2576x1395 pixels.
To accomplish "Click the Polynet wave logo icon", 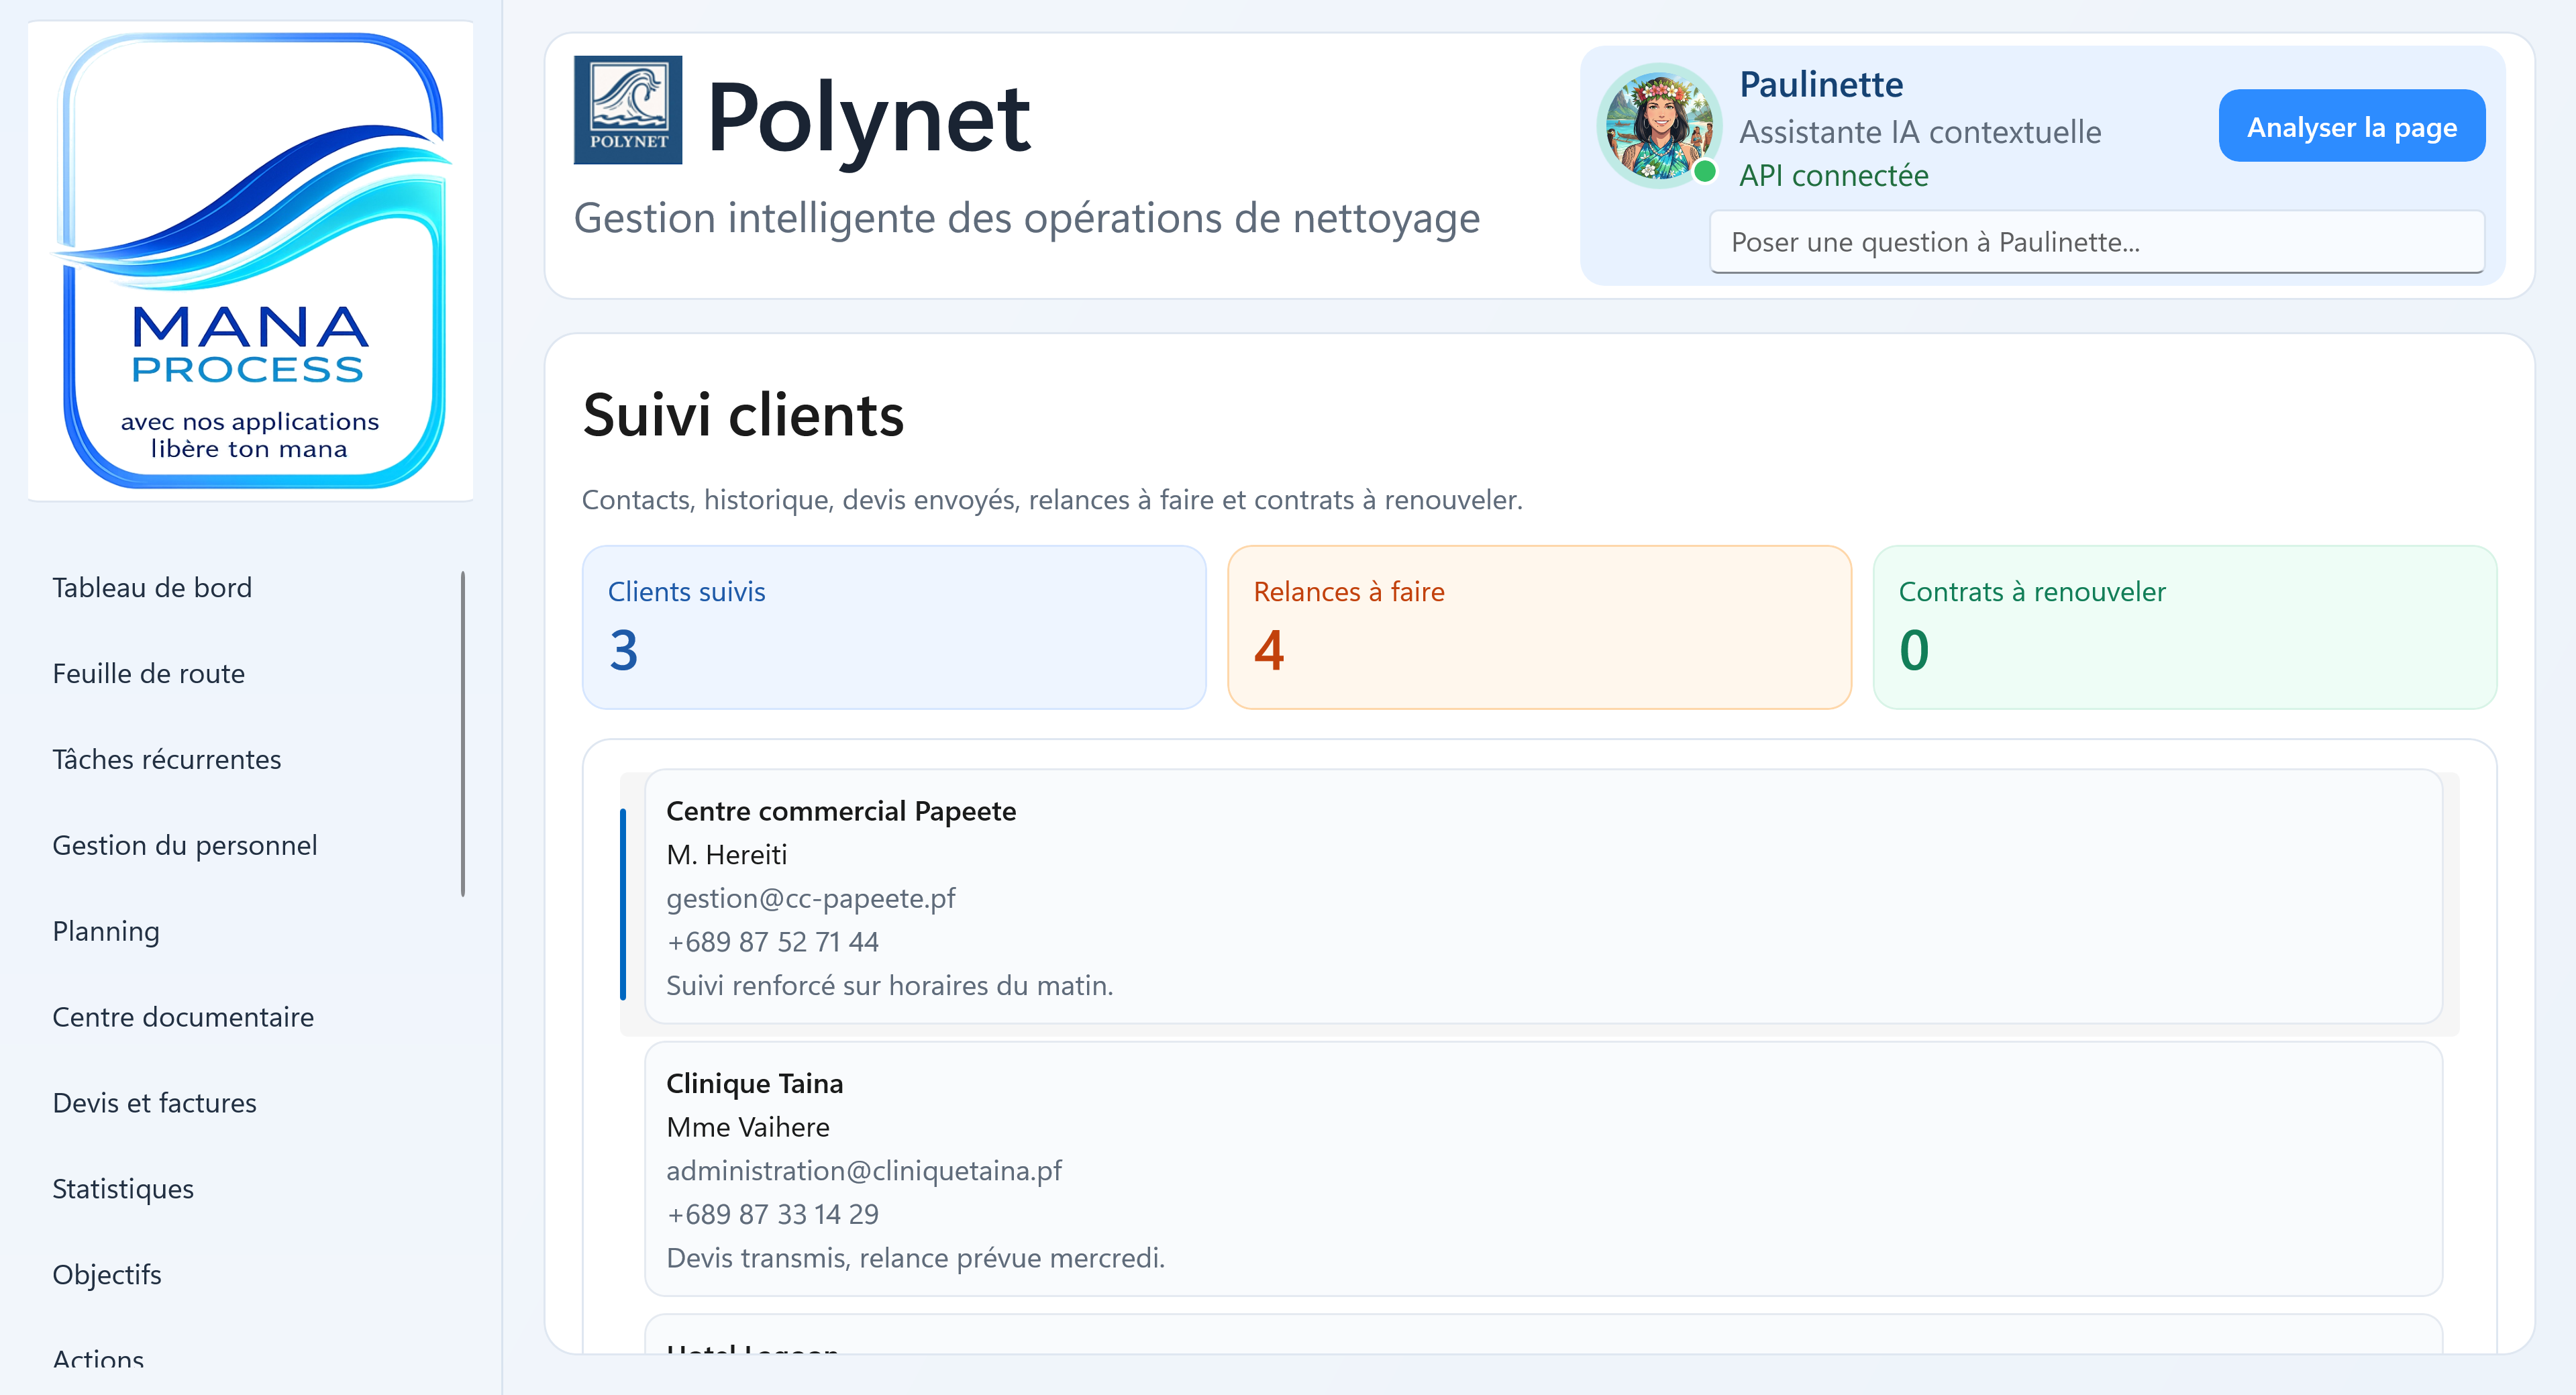I will tap(627, 110).
